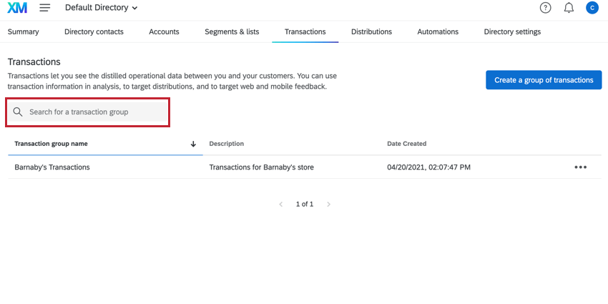608x304 pixels.
Task: Open the Barnaby's Transactions group
Action: tap(52, 167)
